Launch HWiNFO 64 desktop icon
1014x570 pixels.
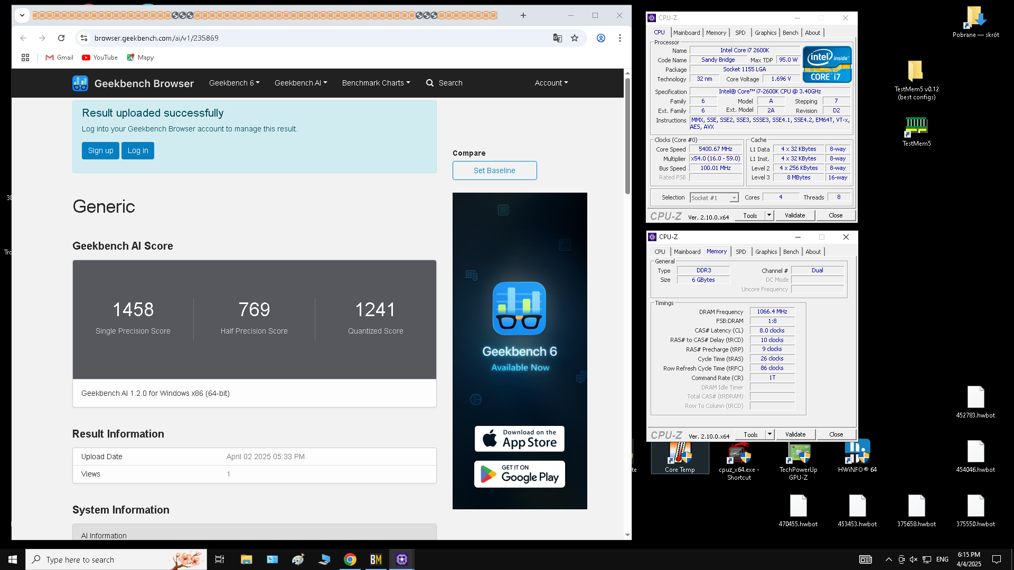[857, 457]
